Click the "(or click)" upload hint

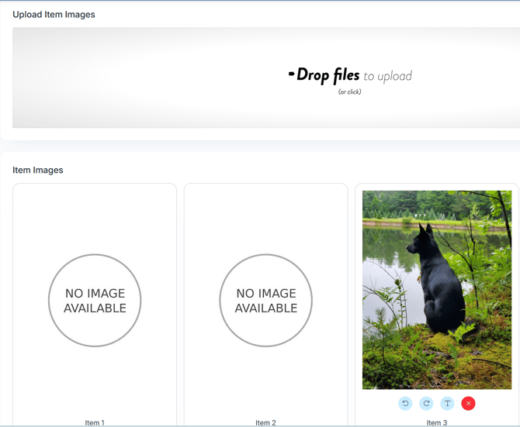[349, 91]
